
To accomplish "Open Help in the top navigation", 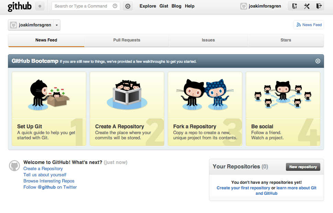I will point(190,6).
